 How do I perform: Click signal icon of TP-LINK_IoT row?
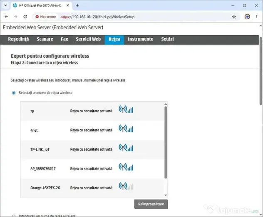click(126, 148)
